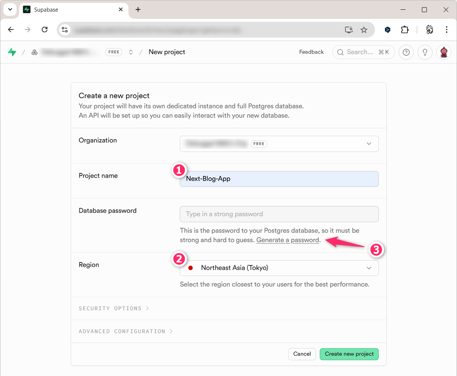Expand the organization switcher arrows in breadcrumb

point(131,52)
